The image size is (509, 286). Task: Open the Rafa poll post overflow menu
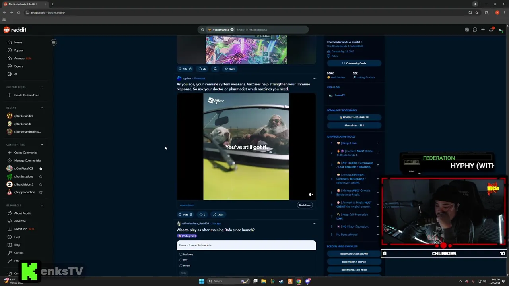point(314,224)
